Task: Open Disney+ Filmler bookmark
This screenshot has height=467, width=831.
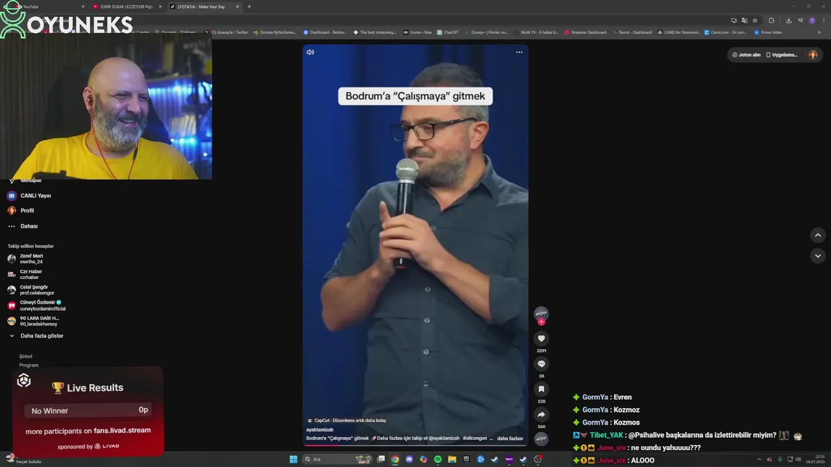Action: coord(486,32)
